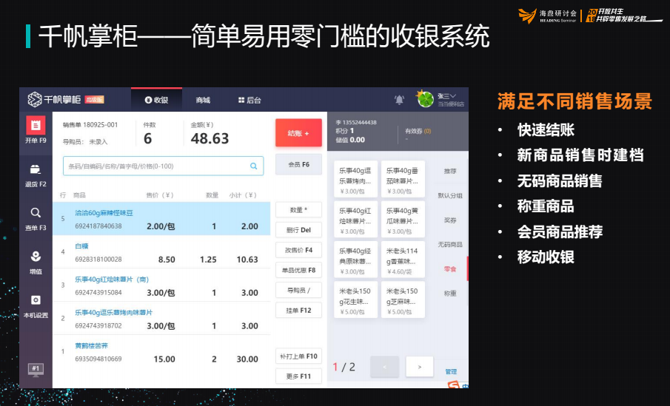The height and width of the screenshot is (406, 670).
Task: Click the 有效券 (0) label
Action: 418,131
